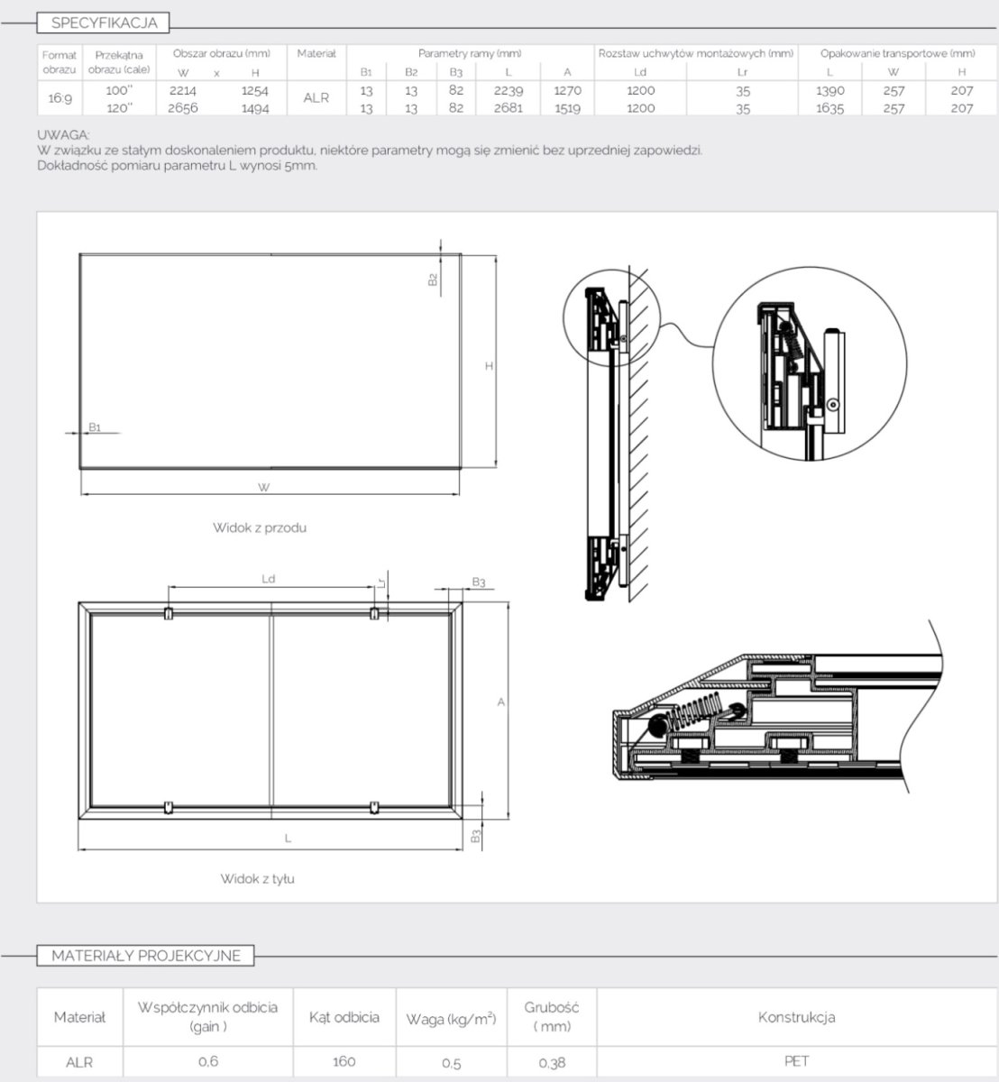Select the rear view frame diagram
The width and height of the screenshot is (999, 1082).
point(270,712)
